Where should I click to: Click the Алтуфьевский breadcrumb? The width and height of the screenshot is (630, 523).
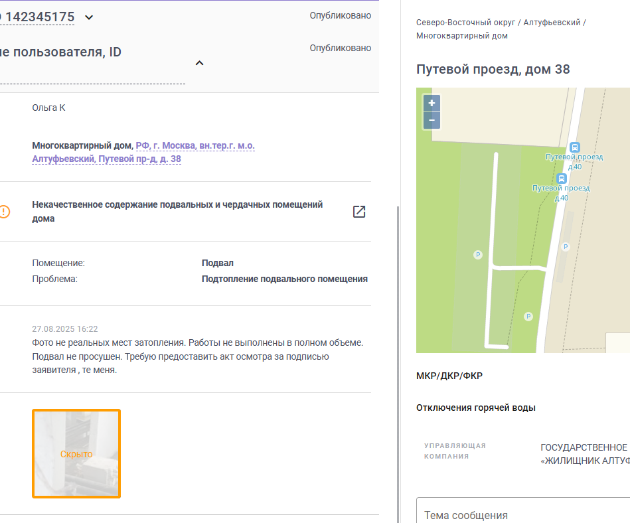552,23
